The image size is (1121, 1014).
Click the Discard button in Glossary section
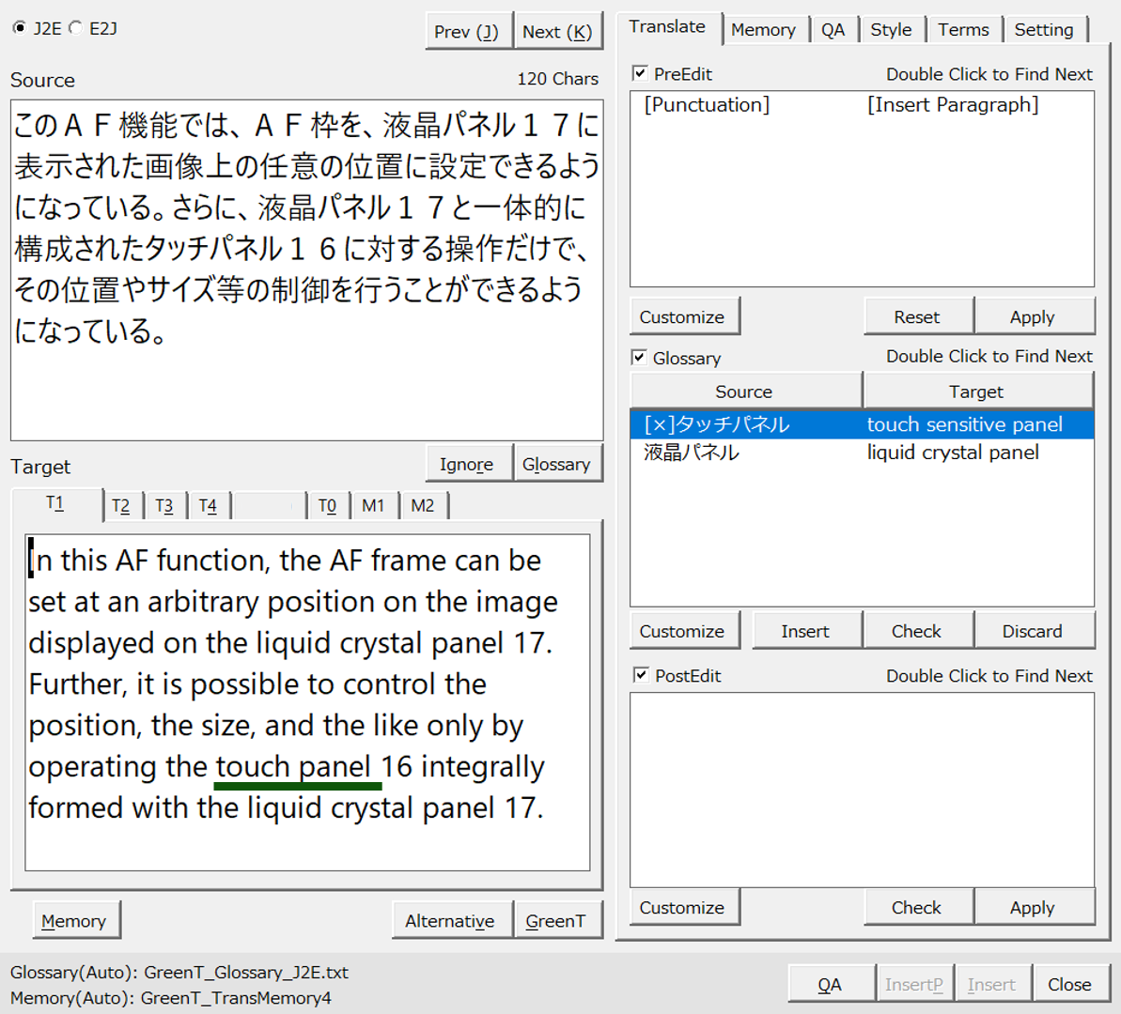pyautogui.click(x=1032, y=631)
